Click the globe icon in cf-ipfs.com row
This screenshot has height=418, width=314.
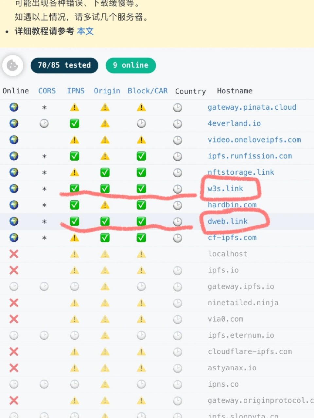(14, 237)
